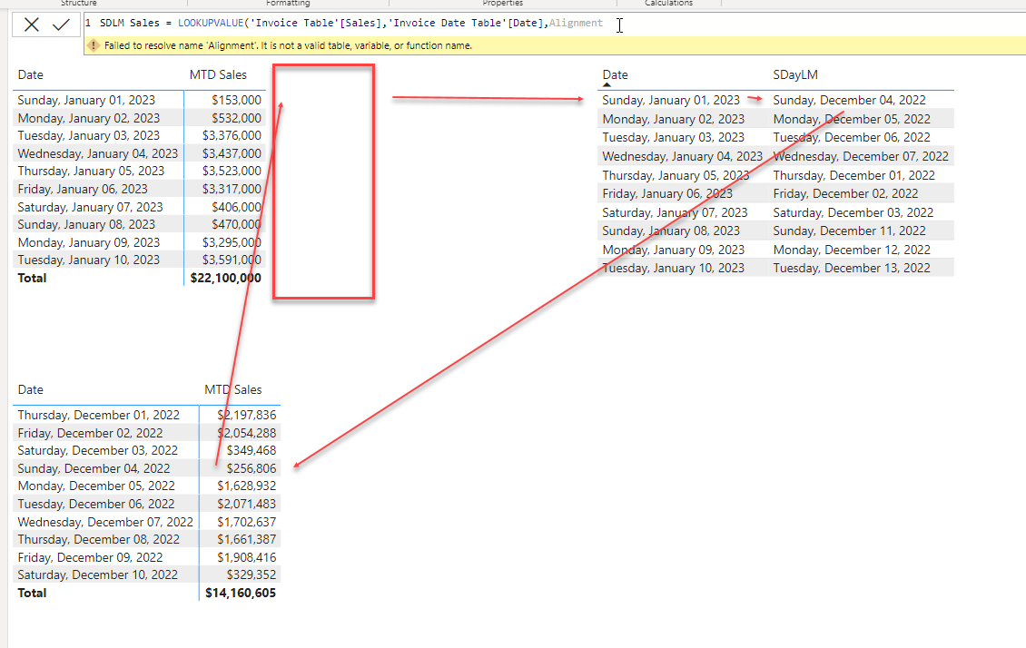Image resolution: width=1026 pixels, height=648 pixels.
Task: Cancel the formula with the X icon
Action: point(32,25)
